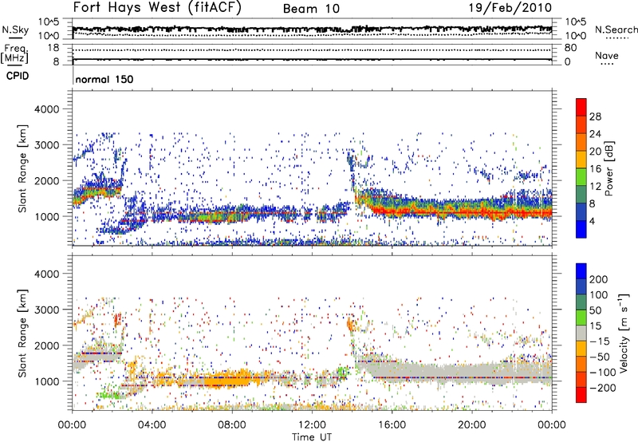Click the "24" power color bar label
This screenshot has width=638, height=442.
(x=595, y=134)
